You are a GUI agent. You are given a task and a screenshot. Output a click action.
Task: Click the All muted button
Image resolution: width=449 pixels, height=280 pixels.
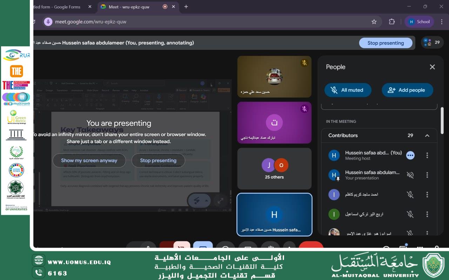[348, 90]
